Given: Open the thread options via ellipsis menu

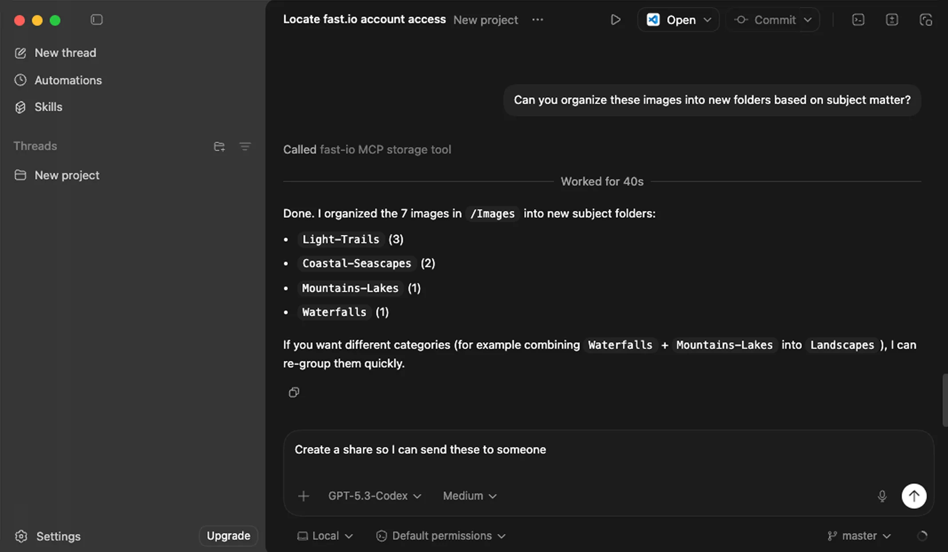Looking at the screenshot, I should click(x=537, y=20).
